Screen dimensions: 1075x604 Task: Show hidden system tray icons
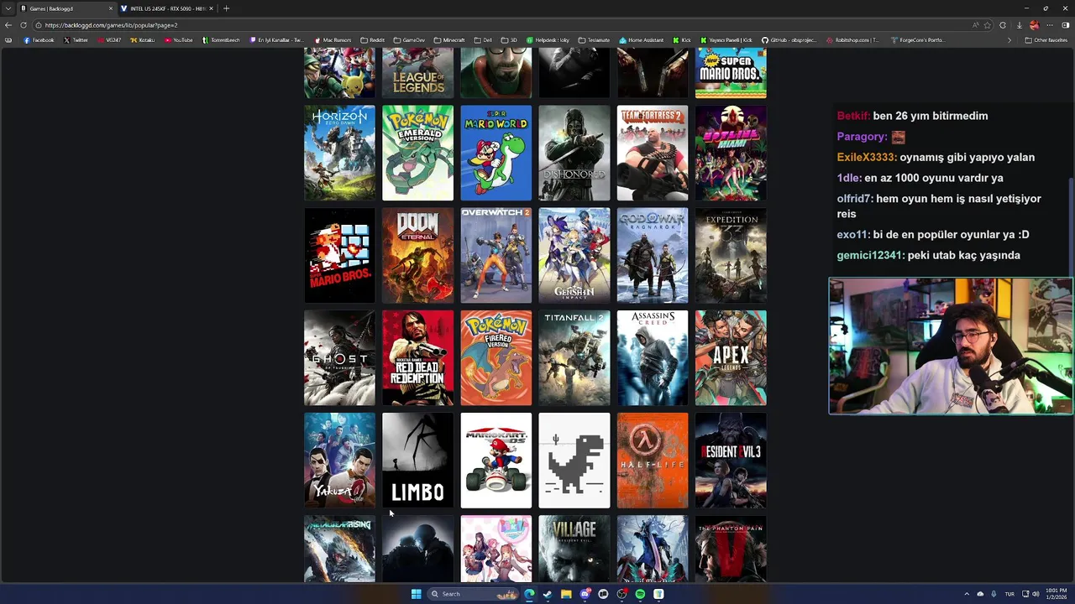click(966, 594)
